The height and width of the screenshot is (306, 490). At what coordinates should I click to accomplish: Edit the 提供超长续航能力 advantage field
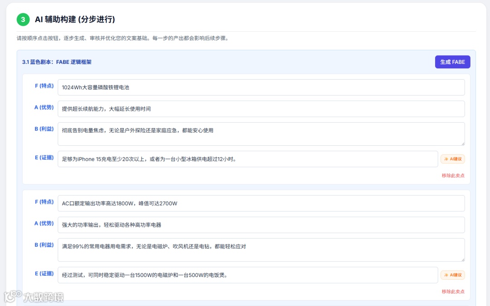(261, 109)
